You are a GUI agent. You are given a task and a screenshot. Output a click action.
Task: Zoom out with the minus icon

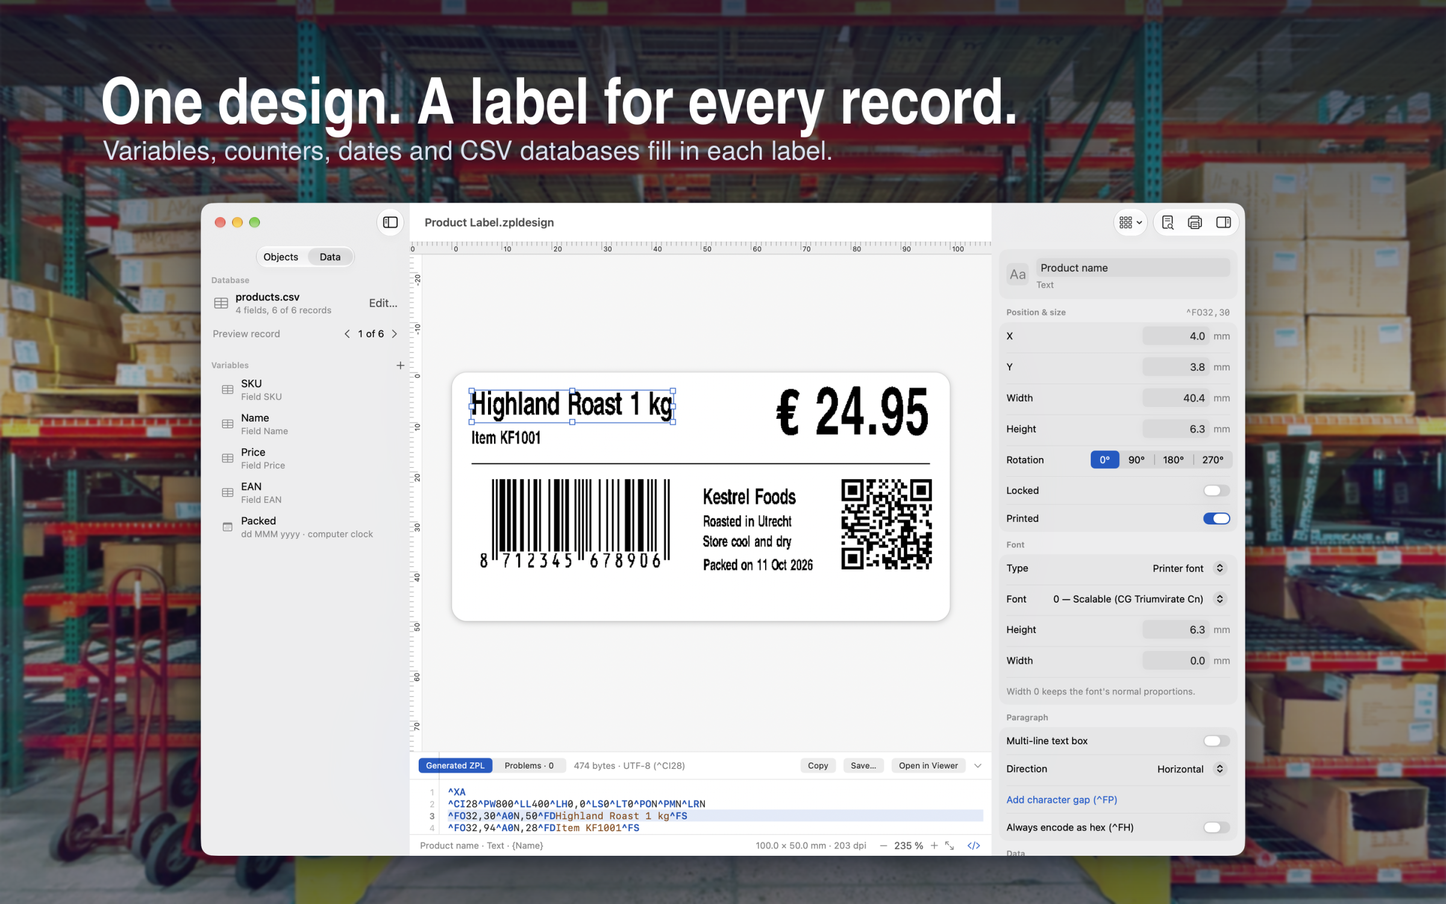(883, 846)
